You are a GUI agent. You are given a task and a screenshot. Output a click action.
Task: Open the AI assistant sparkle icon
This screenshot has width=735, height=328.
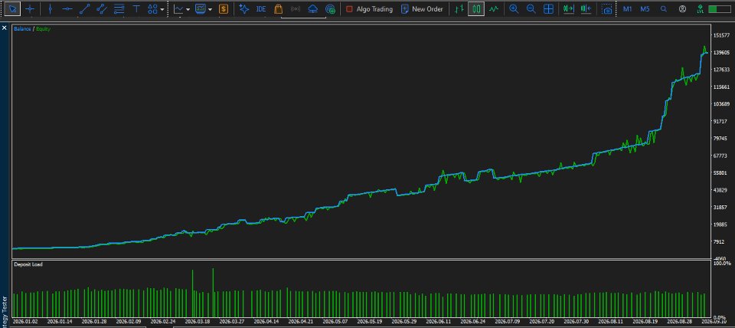243,9
